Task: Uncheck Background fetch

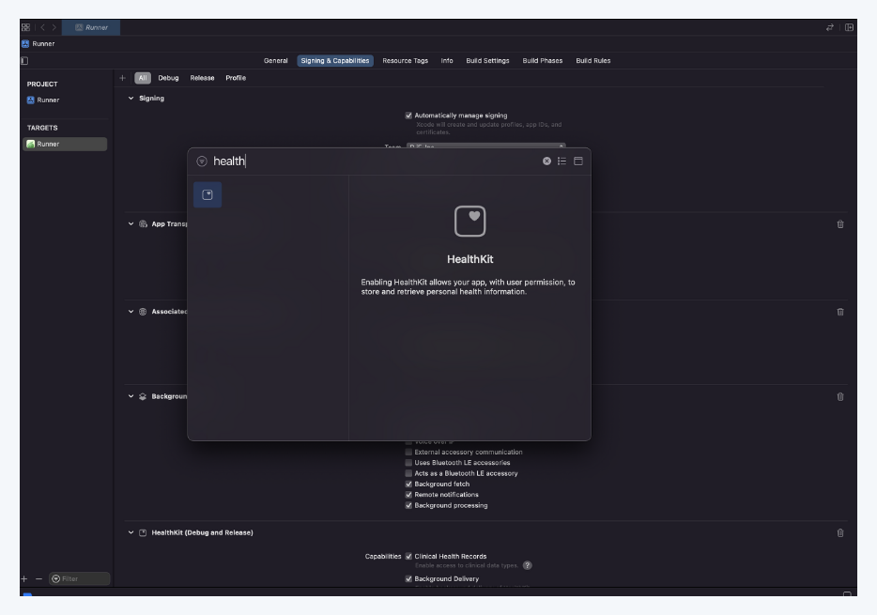Action: pos(408,484)
